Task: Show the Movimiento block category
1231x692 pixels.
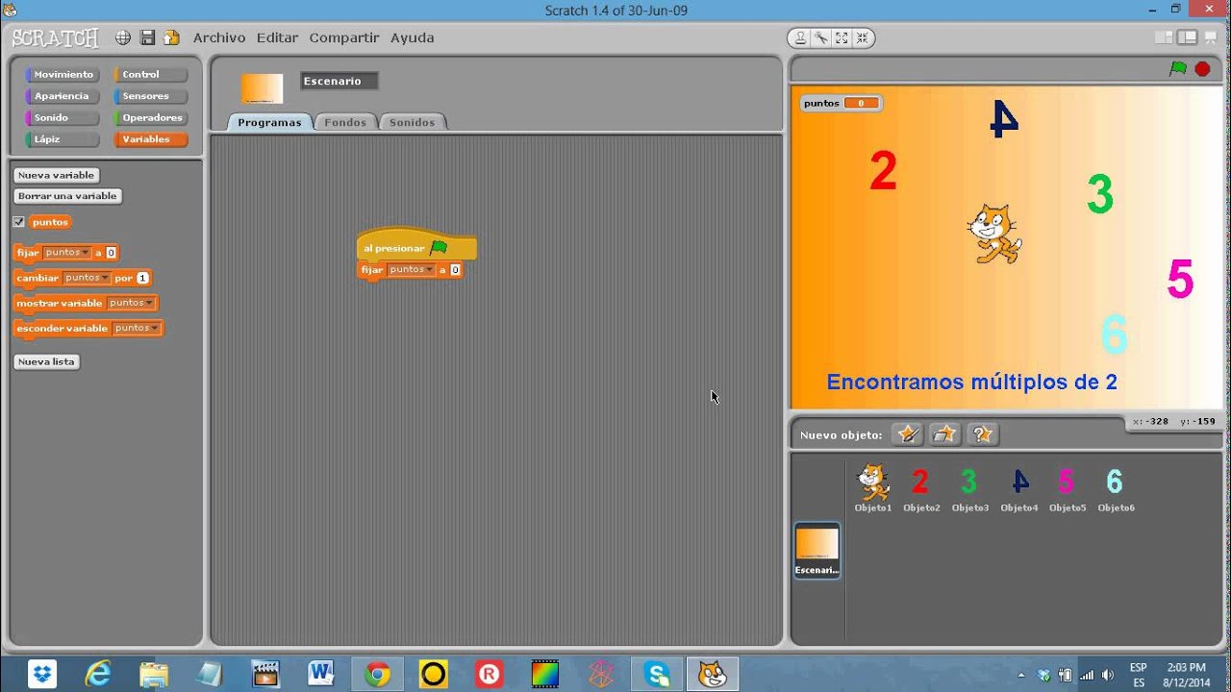Action: pos(63,74)
